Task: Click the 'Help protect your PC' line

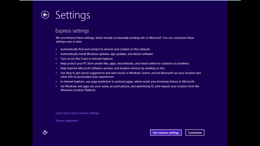Action: [125, 63]
